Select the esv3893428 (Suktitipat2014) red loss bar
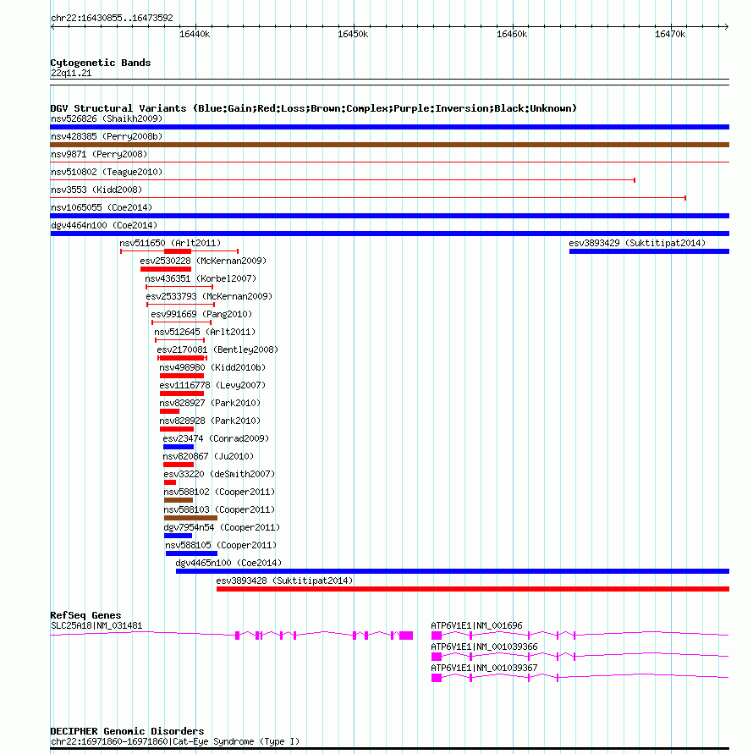Image resolution: width=753 pixels, height=754 pixels. (473, 589)
